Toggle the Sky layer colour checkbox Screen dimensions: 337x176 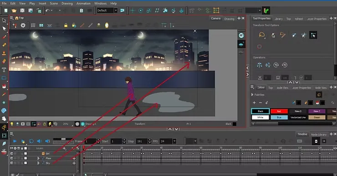click(26, 163)
